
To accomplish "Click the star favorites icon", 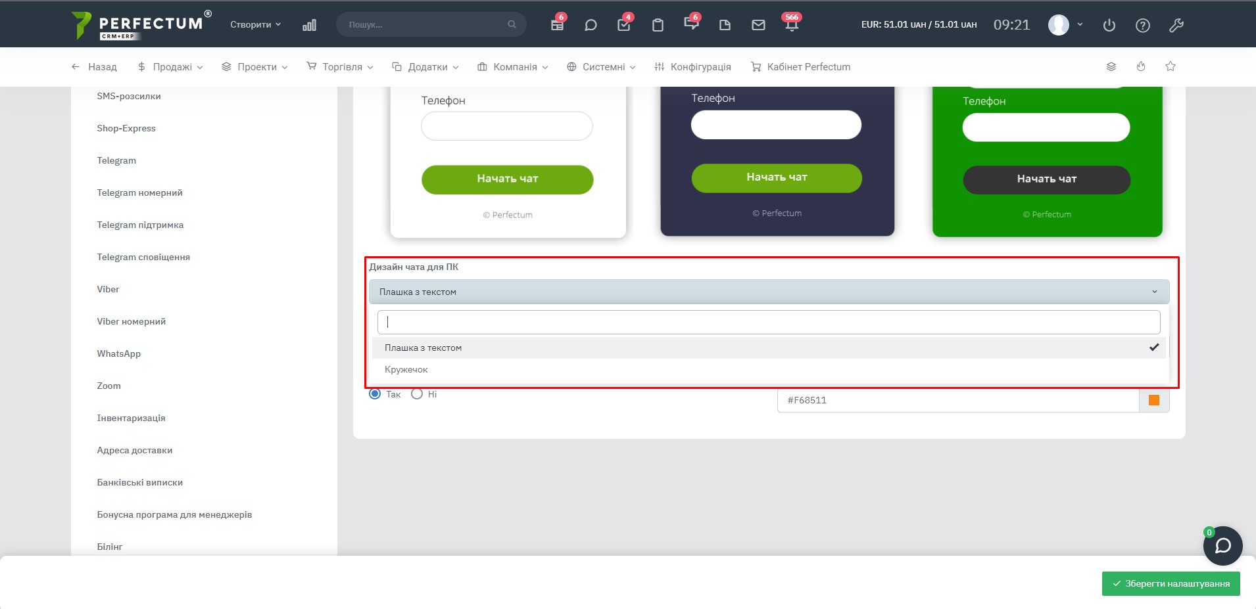I will [x=1171, y=66].
